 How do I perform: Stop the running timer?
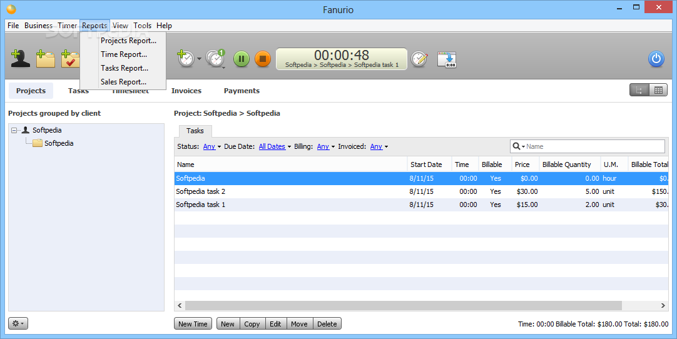(x=263, y=59)
